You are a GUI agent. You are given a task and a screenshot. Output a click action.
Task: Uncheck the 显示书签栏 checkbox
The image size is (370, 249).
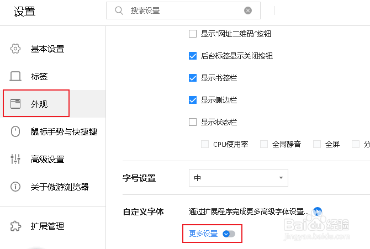point(193,78)
